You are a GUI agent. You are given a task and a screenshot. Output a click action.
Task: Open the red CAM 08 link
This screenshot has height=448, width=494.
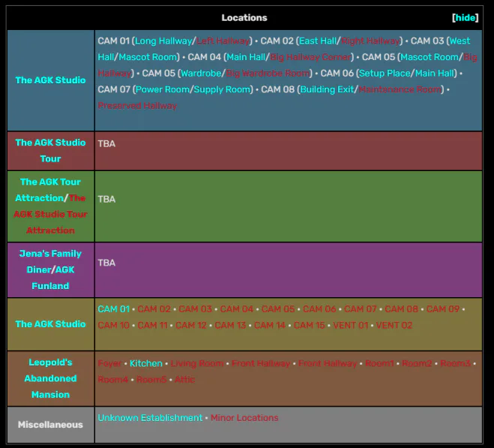(x=401, y=309)
